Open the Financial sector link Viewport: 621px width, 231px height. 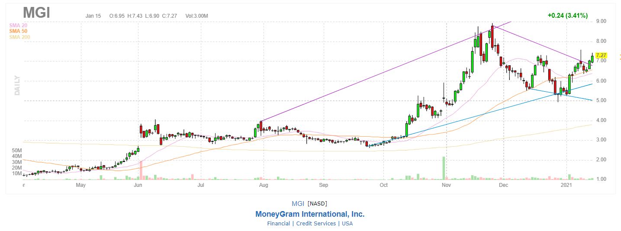(x=279, y=224)
